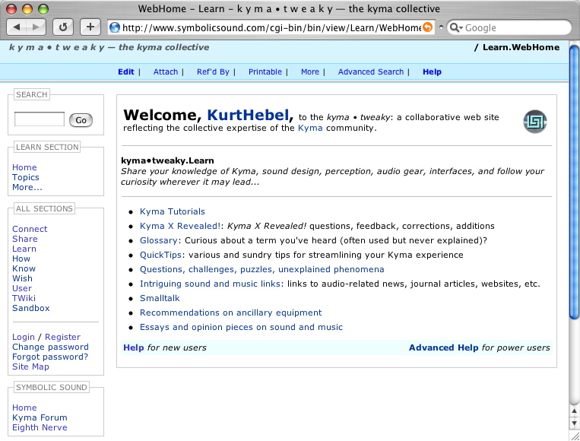Viewport: 580px width, 441px height.
Task: Go to the Sandbox section
Action: pos(30,308)
